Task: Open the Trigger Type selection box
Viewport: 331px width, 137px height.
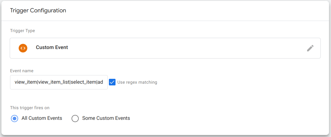Action: pyautogui.click(x=165, y=48)
